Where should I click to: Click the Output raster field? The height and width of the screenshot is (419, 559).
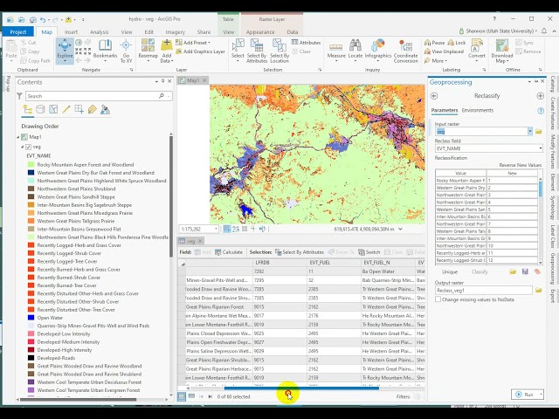tap(483, 291)
